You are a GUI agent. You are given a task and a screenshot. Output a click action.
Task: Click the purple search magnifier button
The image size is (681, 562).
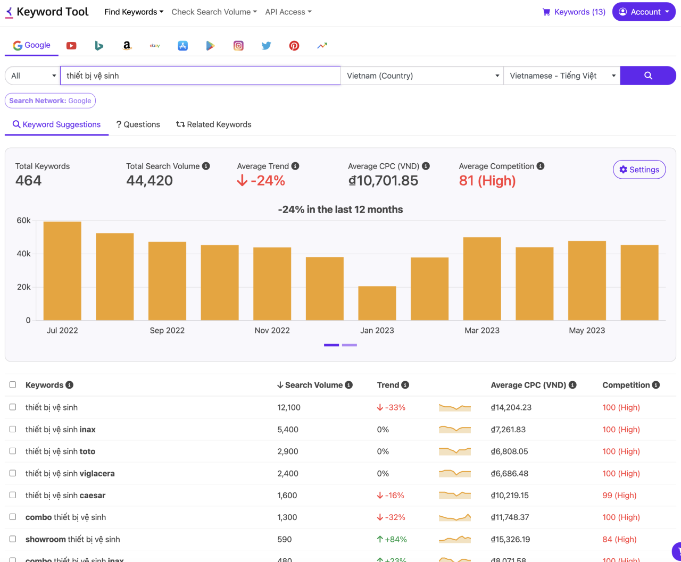648,76
